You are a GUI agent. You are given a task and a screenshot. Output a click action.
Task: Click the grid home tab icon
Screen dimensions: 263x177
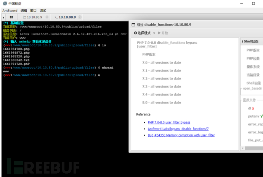(11, 17)
